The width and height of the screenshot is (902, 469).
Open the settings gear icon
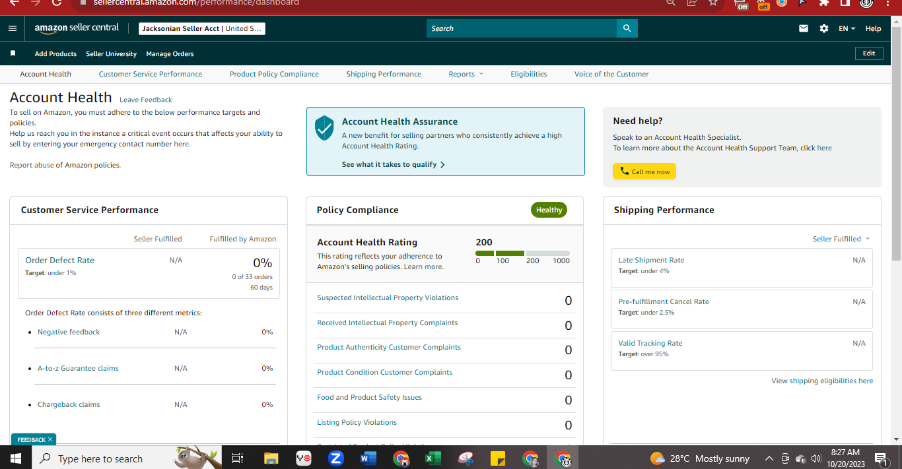(x=823, y=28)
